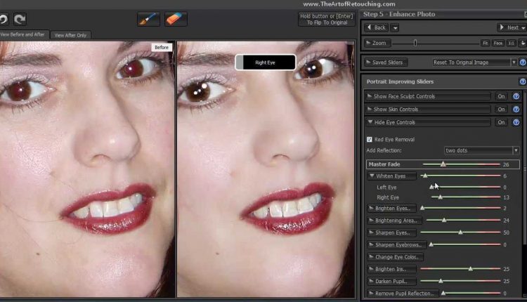Expand the Darken Pupil options

tap(391, 281)
